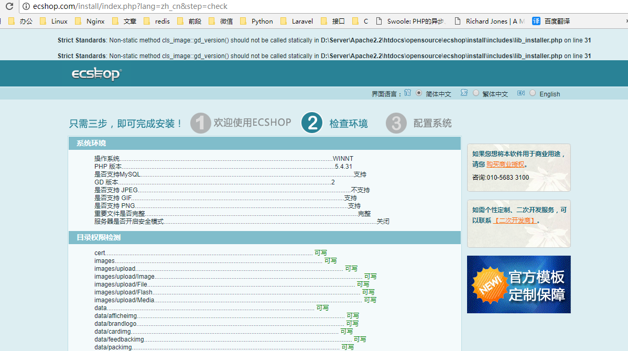Click the step 1 circle icon
The width and height of the screenshot is (628, 351).
(200, 123)
